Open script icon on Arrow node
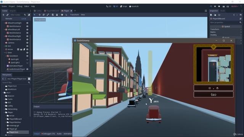The image size is (244, 137). pos(24,49)
